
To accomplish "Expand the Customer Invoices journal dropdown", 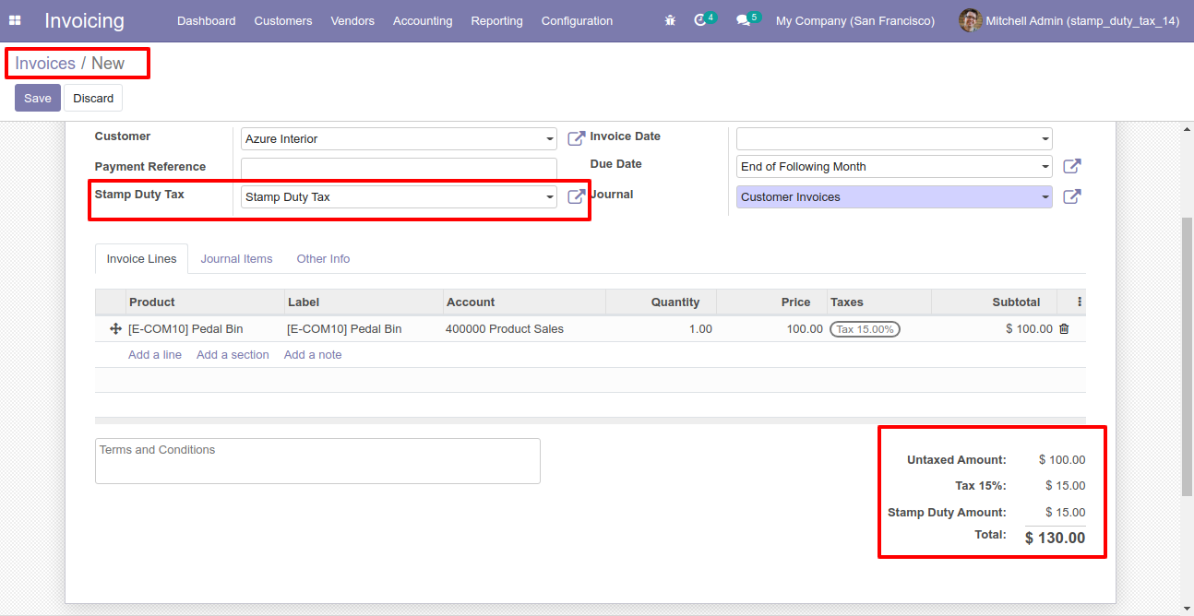I will point(1045,197).
